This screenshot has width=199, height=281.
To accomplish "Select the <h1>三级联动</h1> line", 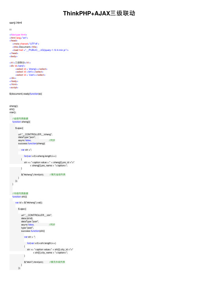I will [x=20, y=63].
